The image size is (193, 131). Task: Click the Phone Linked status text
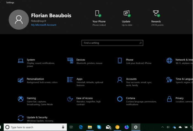(99, 25)
